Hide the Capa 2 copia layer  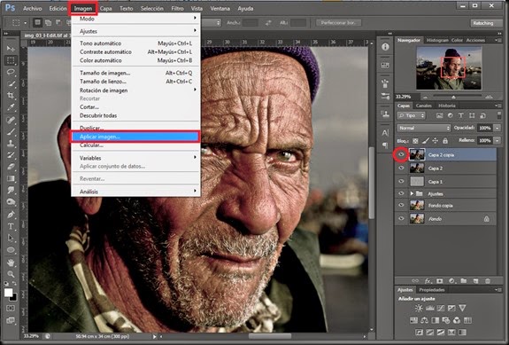pyautogui.click(x=401, y=155)
